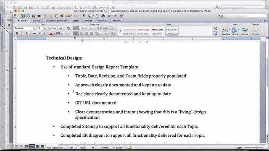This screenshot has width=269, height=151.
Task: Toggle align text left
Action: 76,34
